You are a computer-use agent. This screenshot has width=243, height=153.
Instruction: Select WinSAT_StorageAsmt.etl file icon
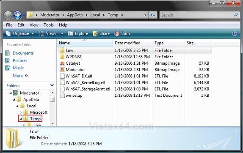(x=62, y=89)
